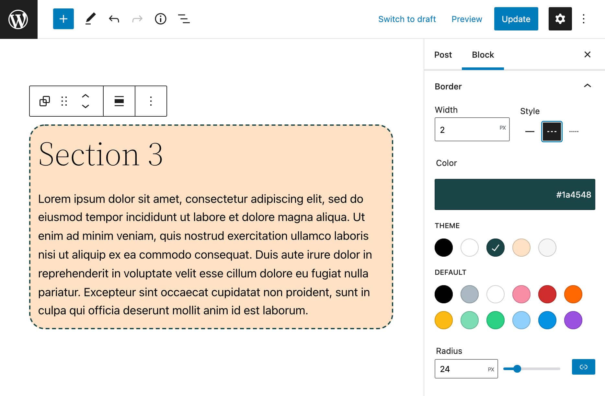Switch to the Block tab

(483, 55)
